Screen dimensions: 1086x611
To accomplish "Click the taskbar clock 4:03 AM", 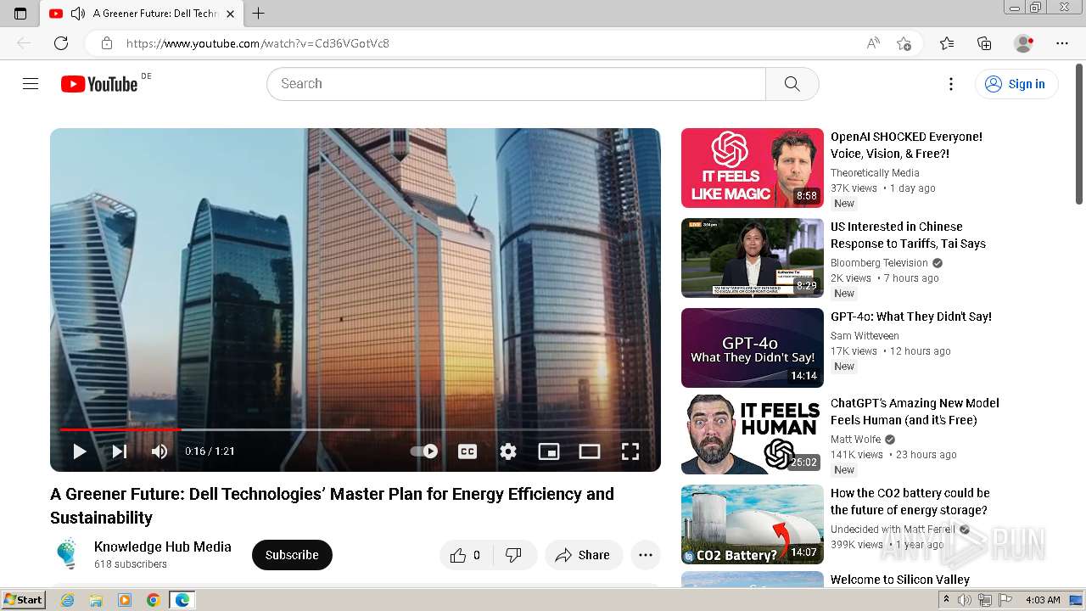I will point(1042,600).
